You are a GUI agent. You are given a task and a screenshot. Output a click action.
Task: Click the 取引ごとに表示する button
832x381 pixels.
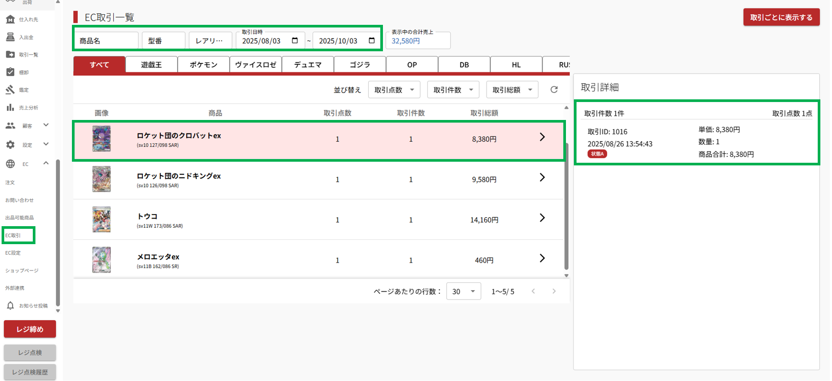click(781, 17)
